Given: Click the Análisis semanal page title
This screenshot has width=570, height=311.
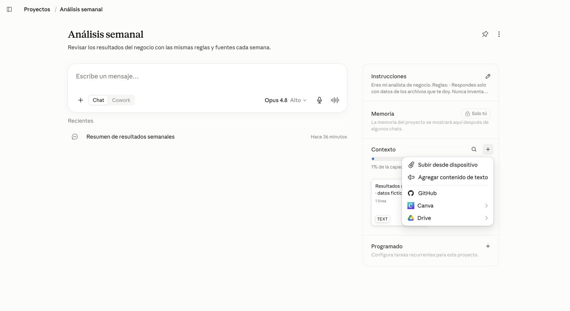Looking at the screenshot, I should click(x=105, y=35).
